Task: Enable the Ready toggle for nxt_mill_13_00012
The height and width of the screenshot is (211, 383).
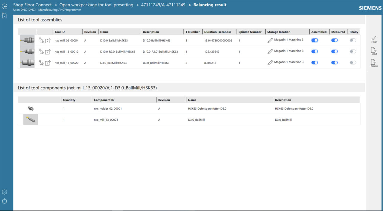Action: coord(352,51)
